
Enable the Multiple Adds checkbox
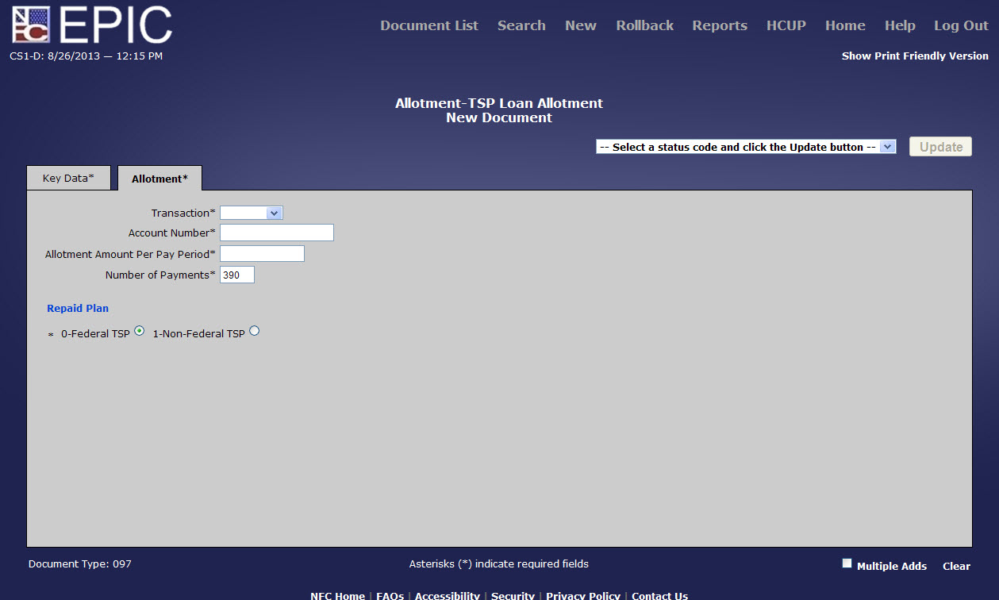[x=847, y=563]
